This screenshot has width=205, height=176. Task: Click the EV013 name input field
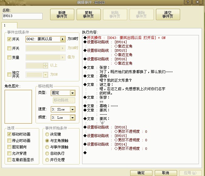click(x=23, y=16)
